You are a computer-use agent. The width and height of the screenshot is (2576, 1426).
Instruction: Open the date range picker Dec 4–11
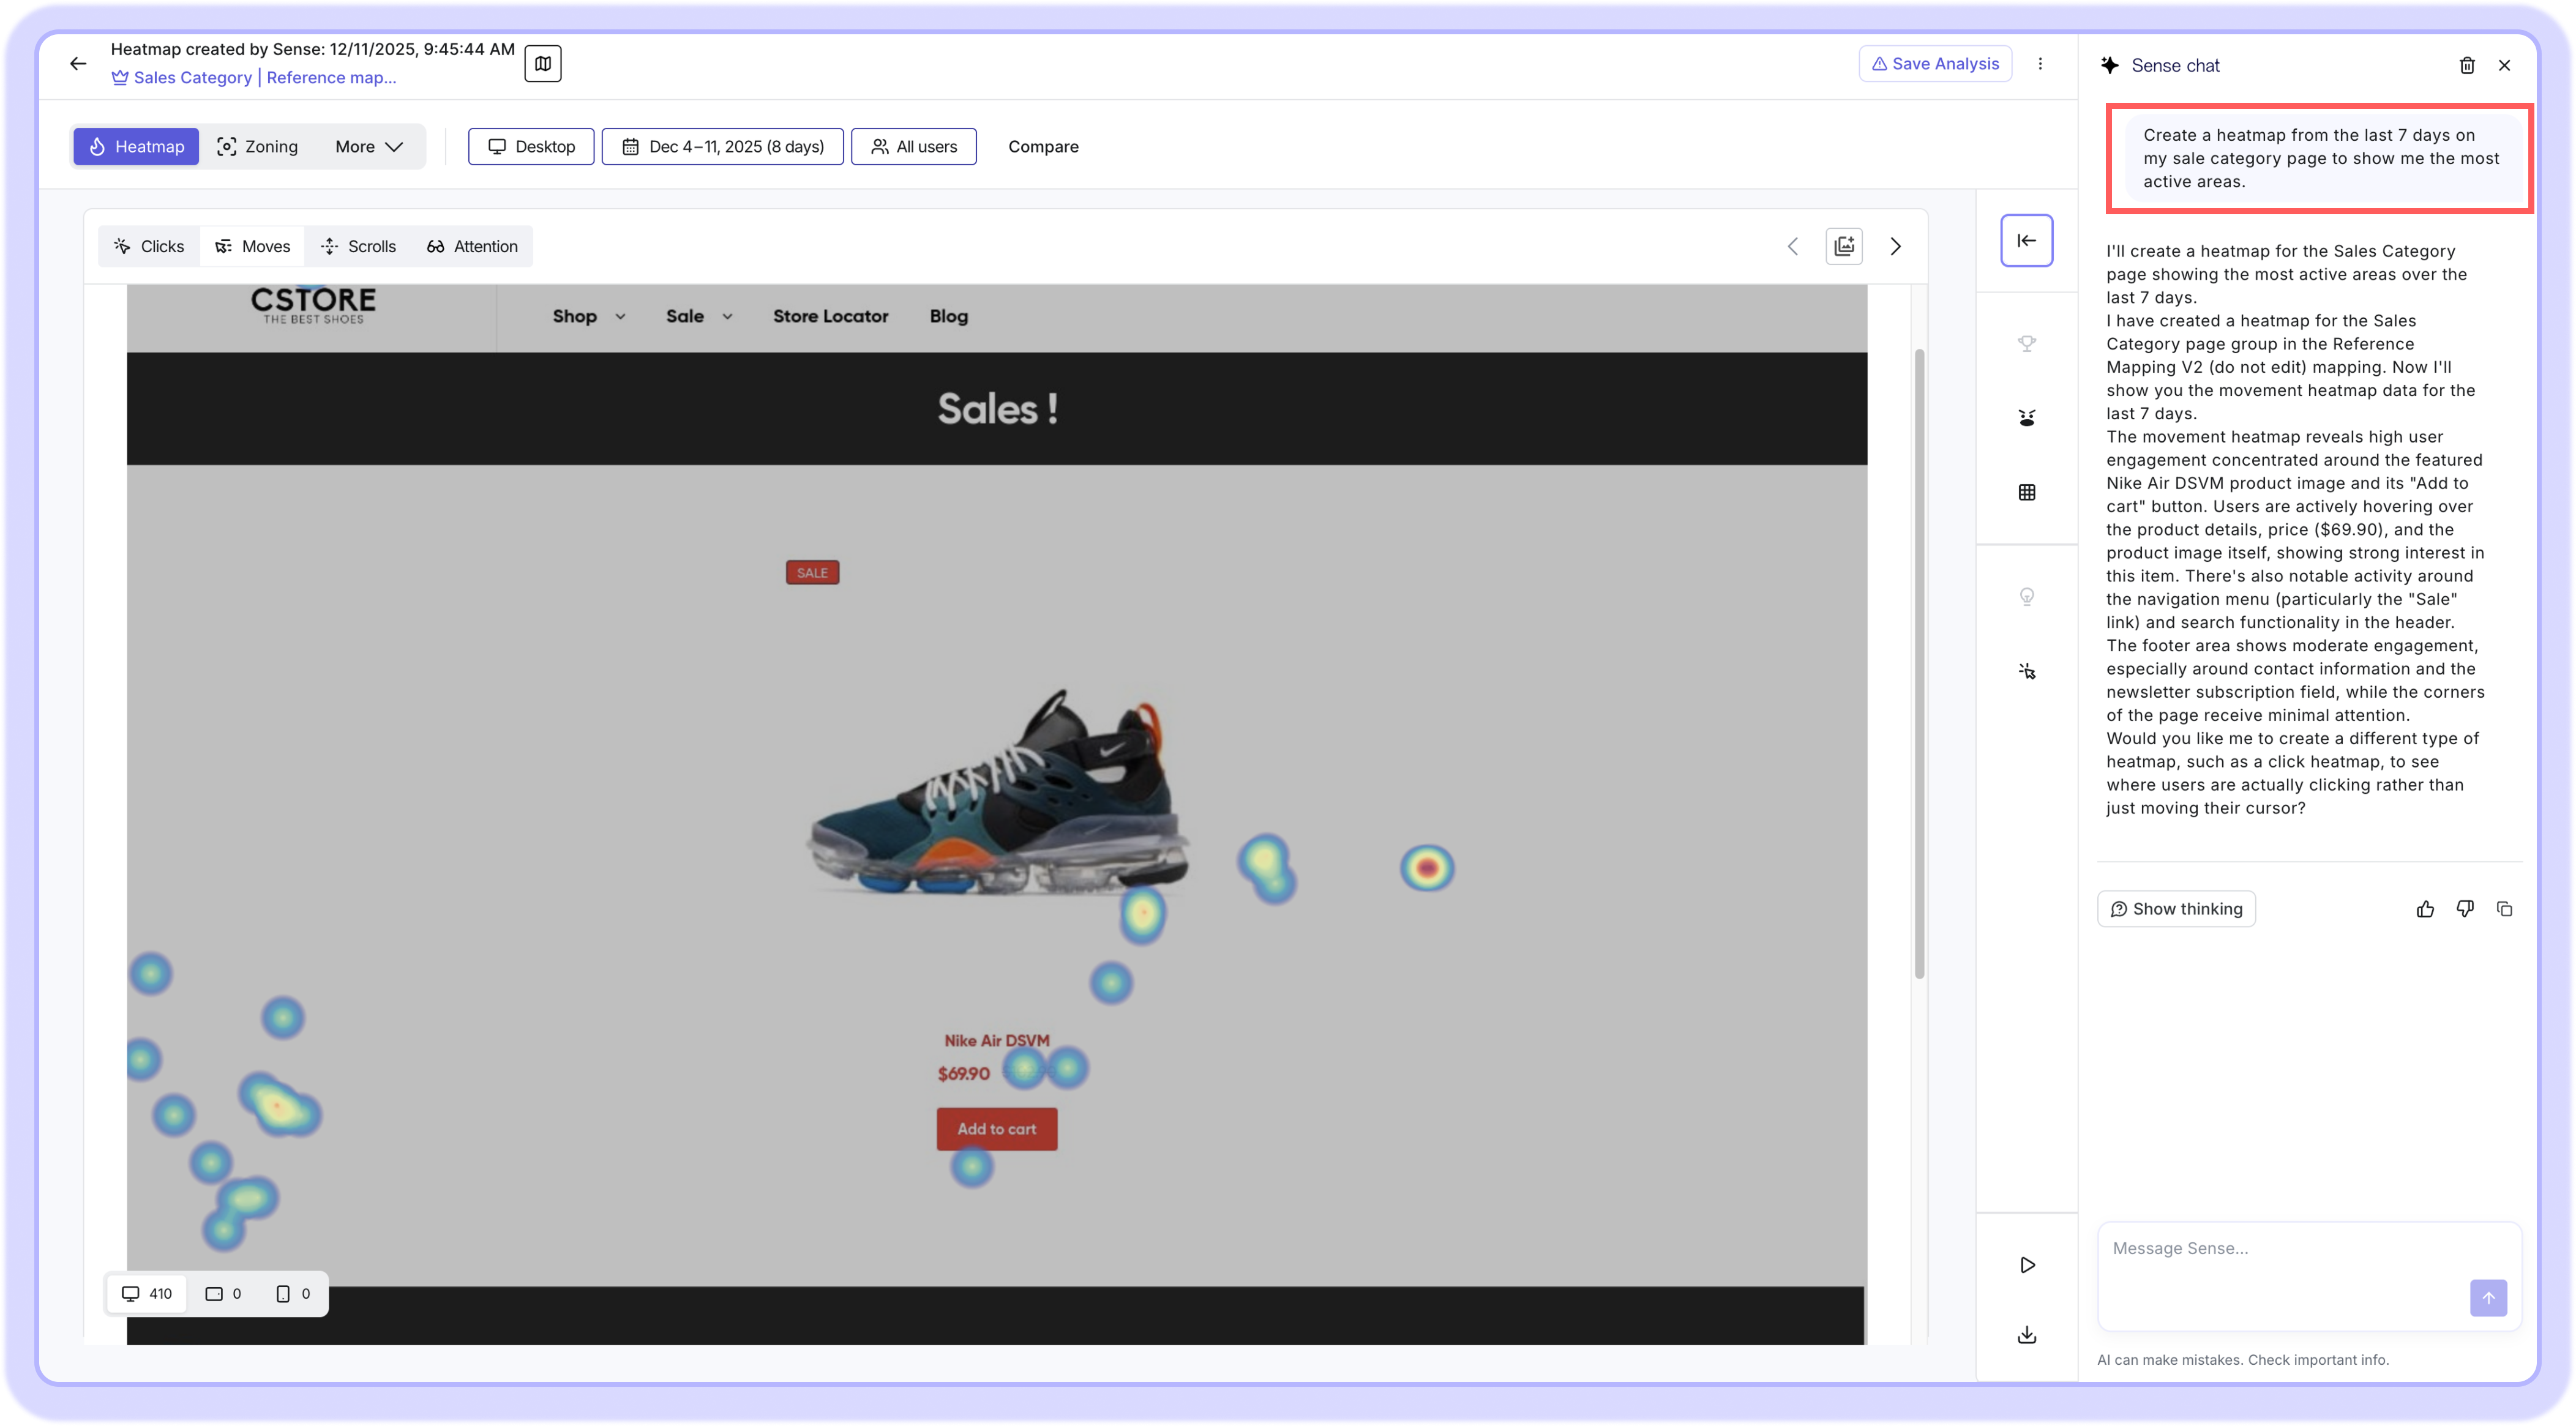(722, 147)
